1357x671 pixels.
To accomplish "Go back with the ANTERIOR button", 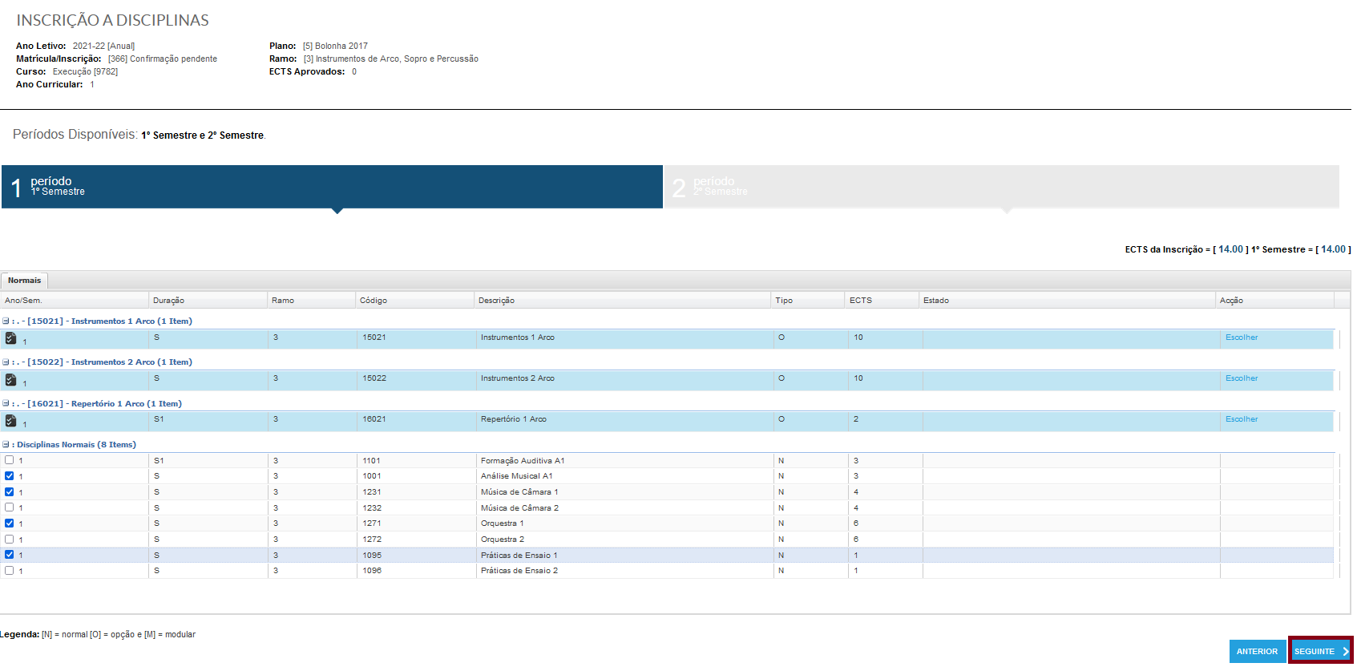I will 1257,651.
